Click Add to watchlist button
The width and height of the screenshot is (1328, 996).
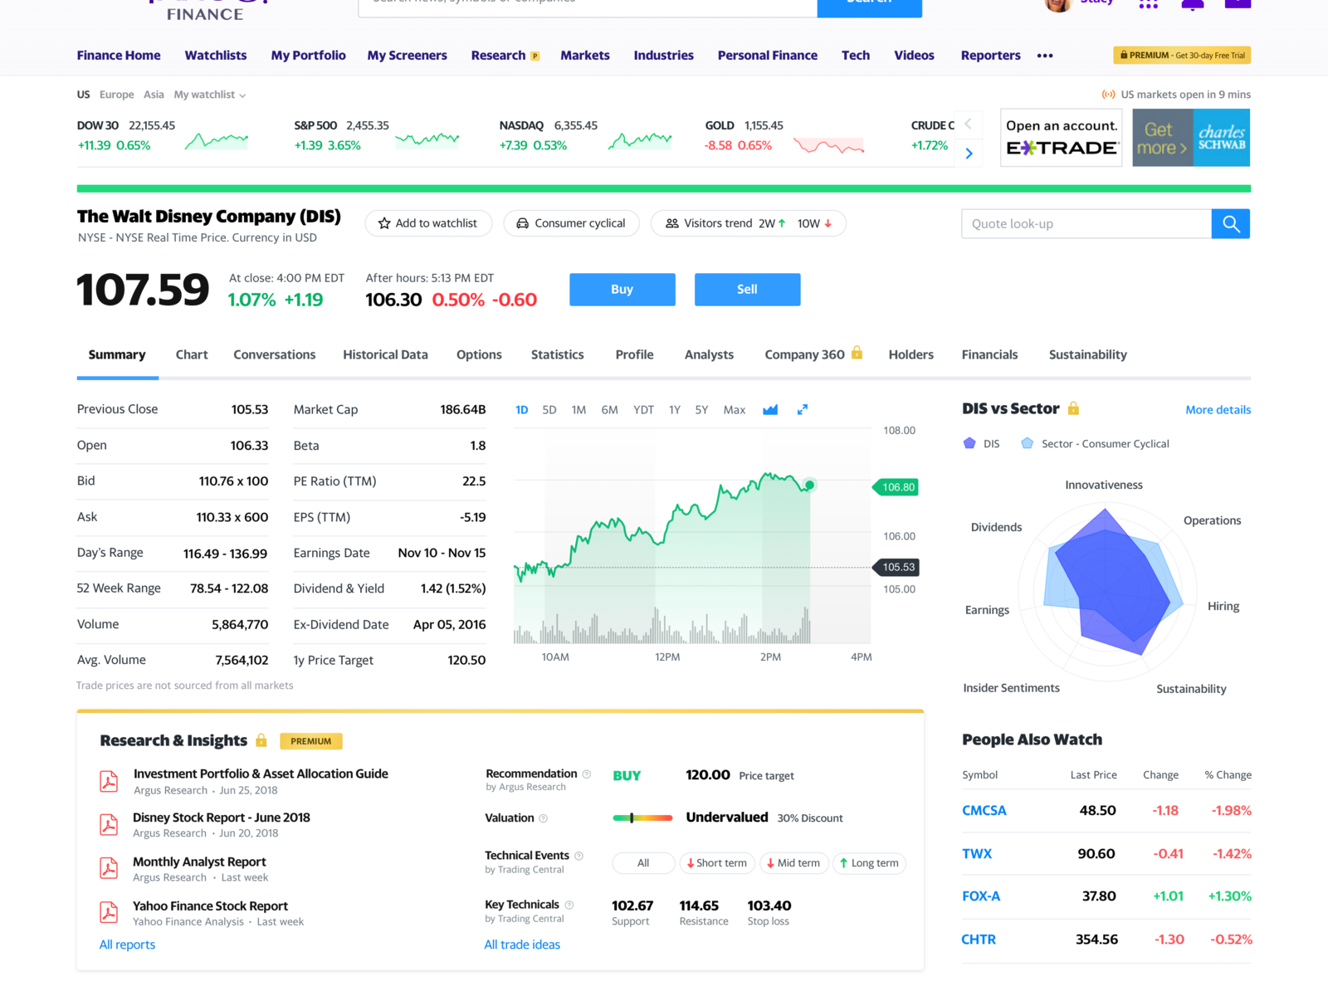click(x=428, y=223)
